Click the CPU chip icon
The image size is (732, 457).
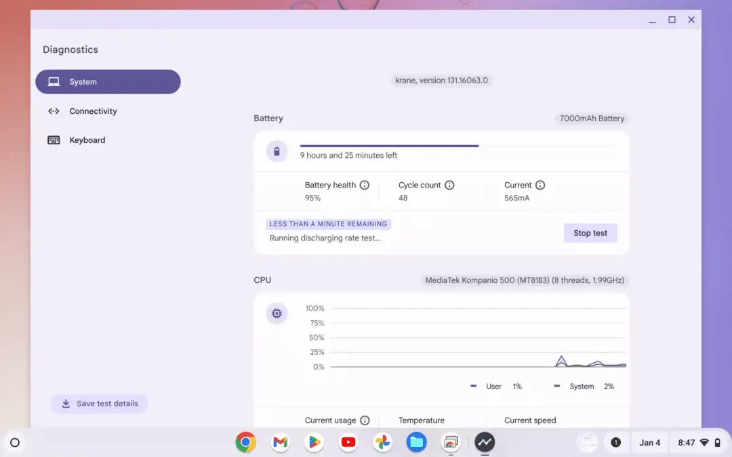[x=277, y=313]
